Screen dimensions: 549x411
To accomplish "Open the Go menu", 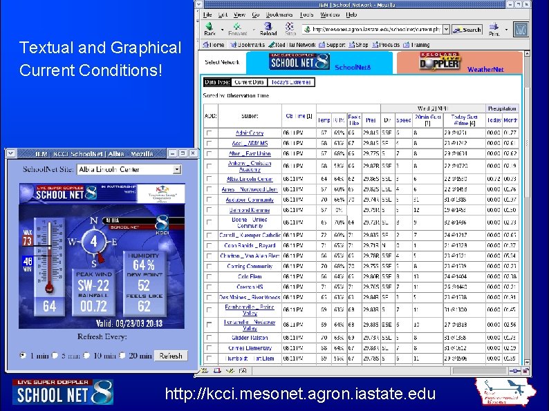I will [x=256, y=15].
